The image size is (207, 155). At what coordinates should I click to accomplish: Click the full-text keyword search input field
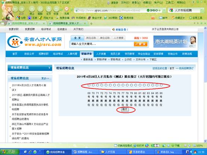102,44
